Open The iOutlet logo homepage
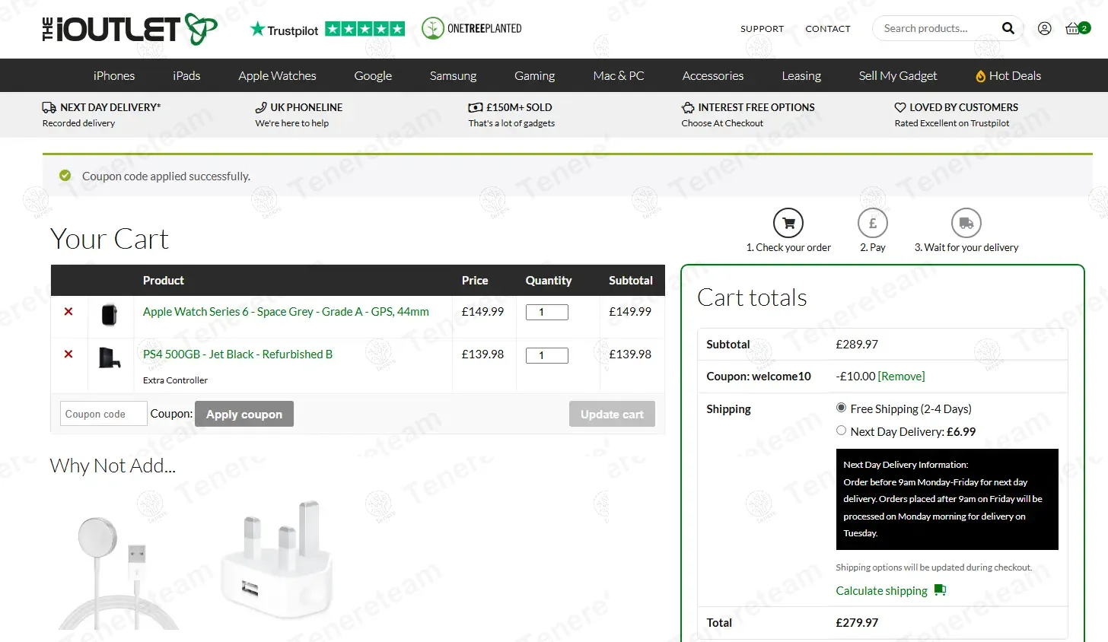Image resolution: width=1108 pixels, height=642 pixels. (x=129, y=29)
